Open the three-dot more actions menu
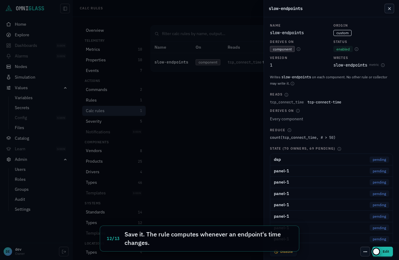Viewport: 399px width, 260px height. (x=365, y=252)
